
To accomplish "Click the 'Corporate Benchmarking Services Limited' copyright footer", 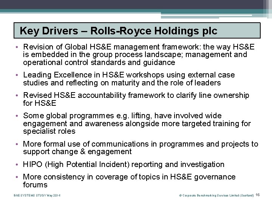I will point(216,196).
